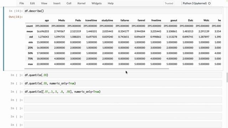Click the Fedu mean value 2.521519
Viewport: 228px width, 128px height.
coord(76,31)
